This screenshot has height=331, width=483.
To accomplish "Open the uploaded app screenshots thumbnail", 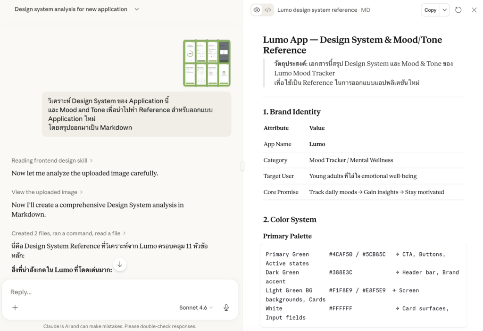I will tap(207, 63).
